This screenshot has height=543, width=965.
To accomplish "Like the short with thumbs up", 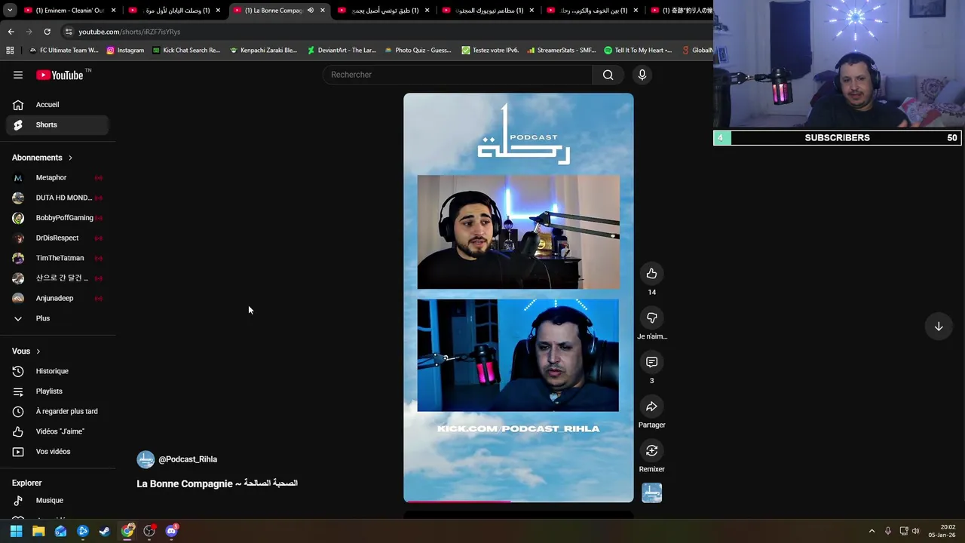I will (x=651, y=274).
